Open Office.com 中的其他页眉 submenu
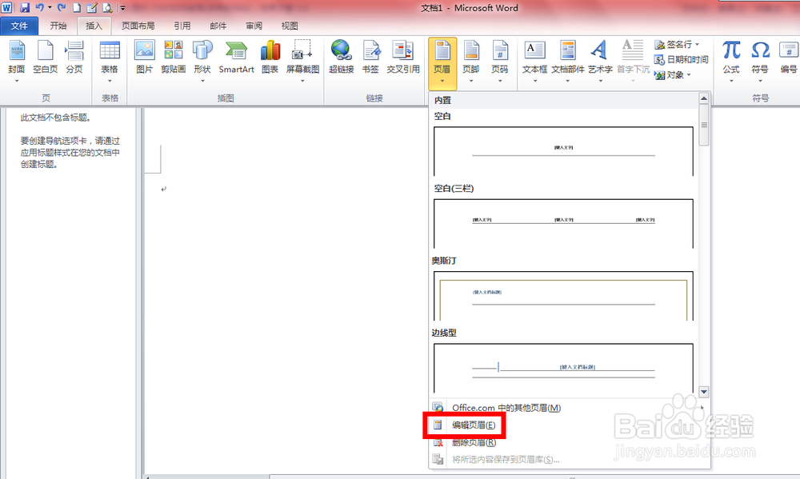Image resolution: width=800 pixels, height=479 pixels. click(569, 408)
